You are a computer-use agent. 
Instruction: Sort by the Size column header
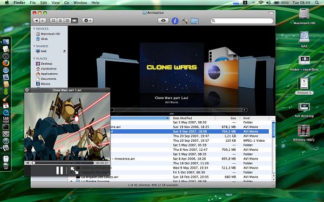click(227, 118)
